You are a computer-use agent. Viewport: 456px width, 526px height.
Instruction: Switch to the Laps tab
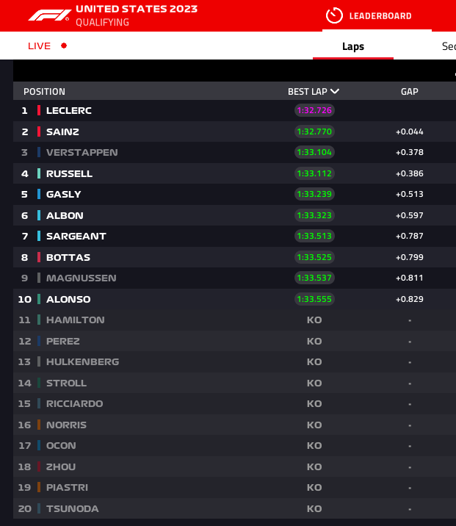353,46
